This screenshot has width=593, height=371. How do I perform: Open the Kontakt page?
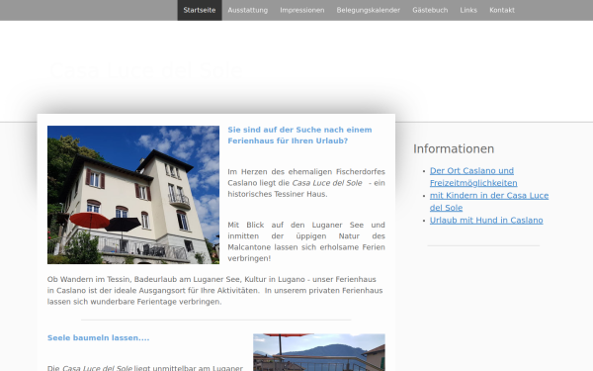tap(502, 10)
